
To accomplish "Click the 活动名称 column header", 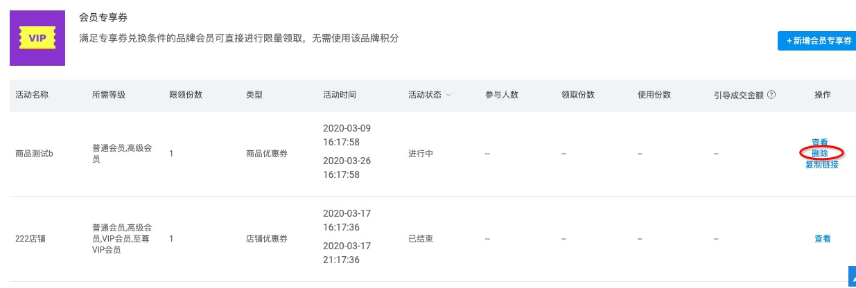I will pos(32,95).
